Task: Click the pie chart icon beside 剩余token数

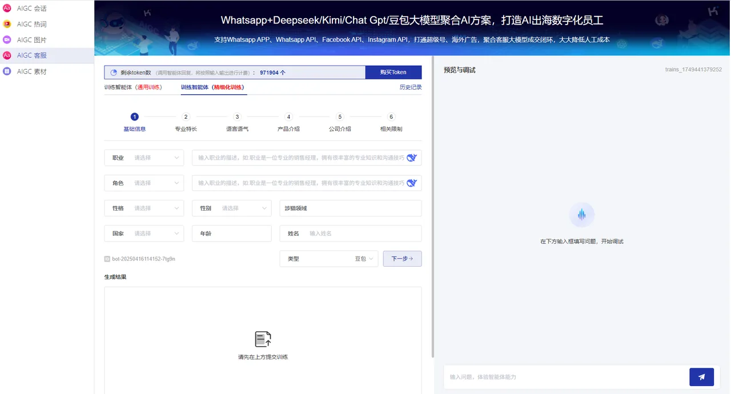Action: [114, 72]
